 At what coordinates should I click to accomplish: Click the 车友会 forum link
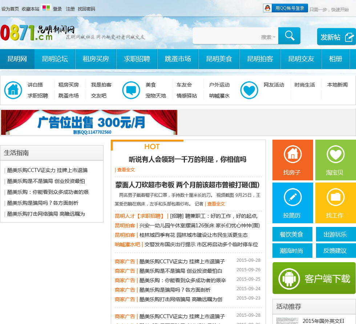(185, 85)
